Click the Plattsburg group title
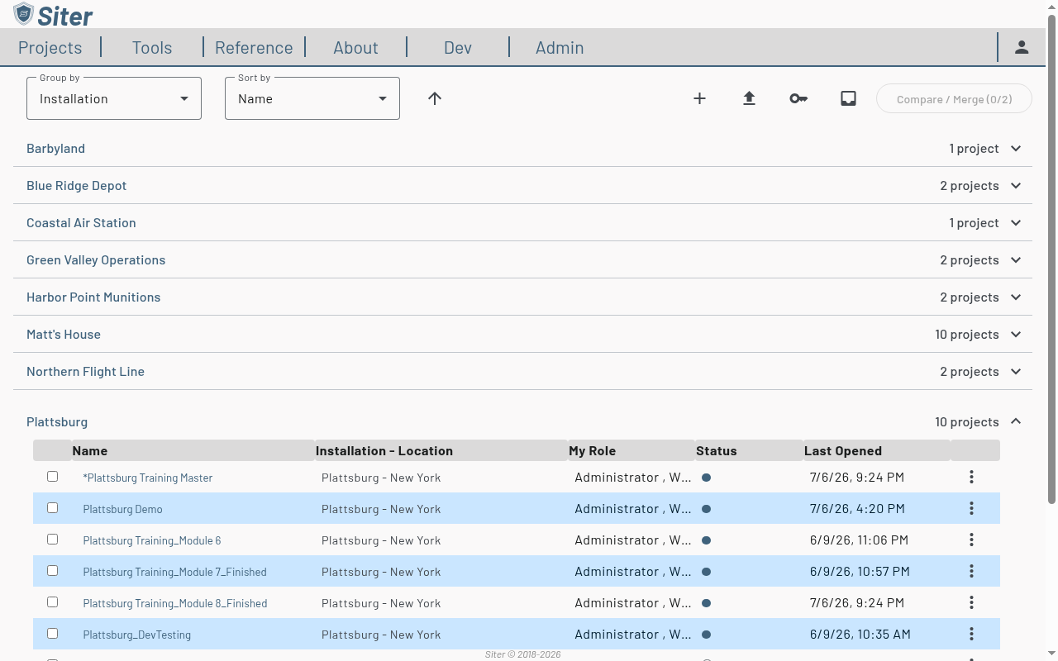The height and width of the screenshot is (661, 1058). (x=57, y=421)
